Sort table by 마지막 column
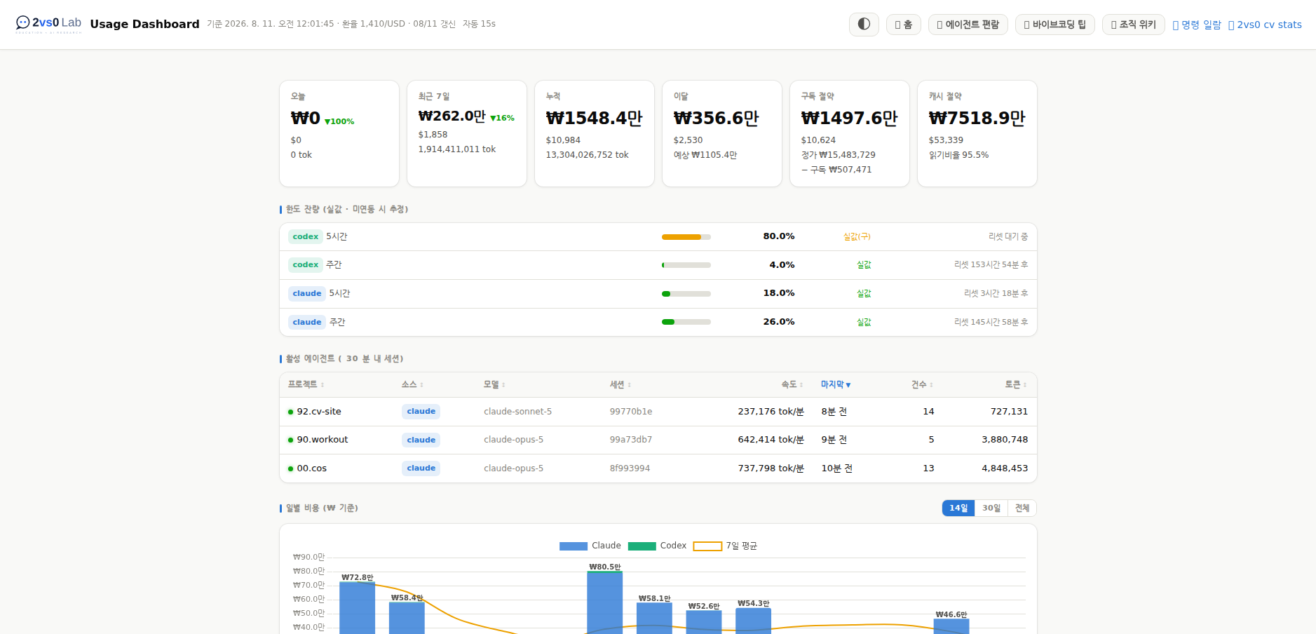 pos(836,384)
